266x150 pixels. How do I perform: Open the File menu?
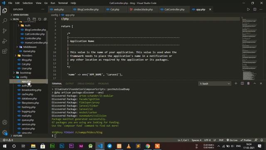point(10,3)
